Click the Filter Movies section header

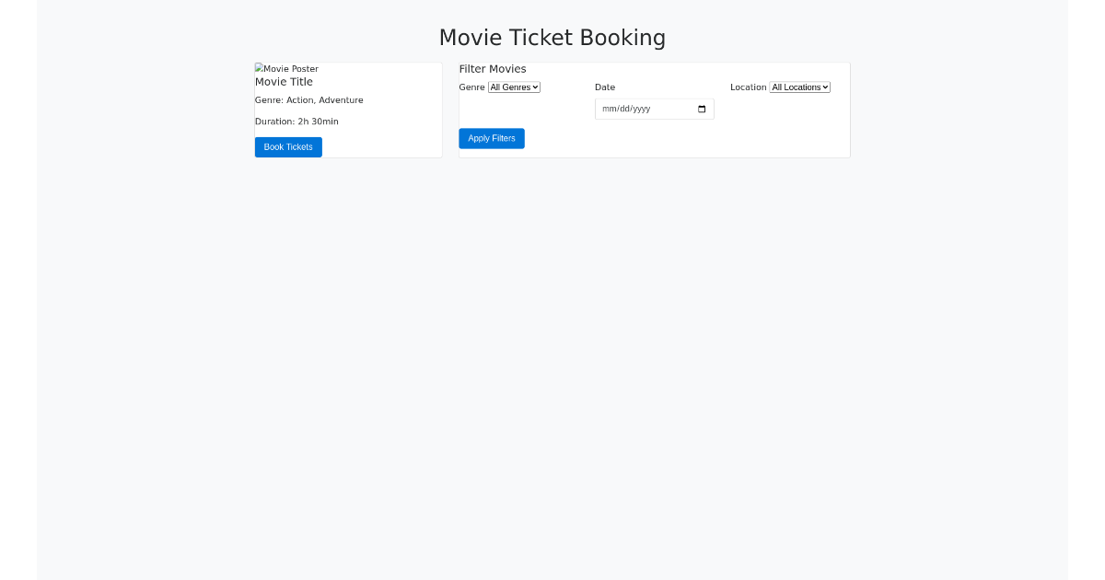pyautogui.click(x=493, y=68)
